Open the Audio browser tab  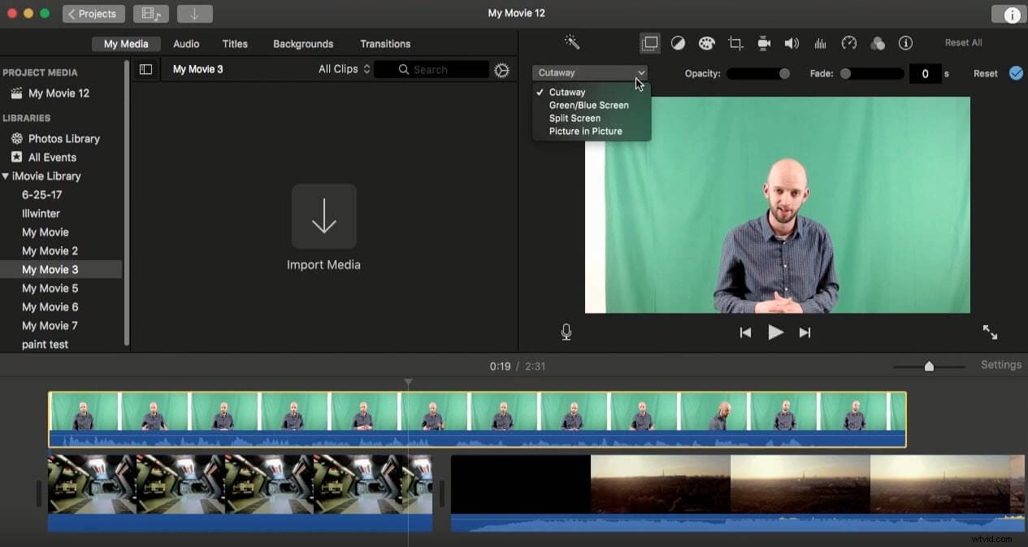tap(186, 43)
